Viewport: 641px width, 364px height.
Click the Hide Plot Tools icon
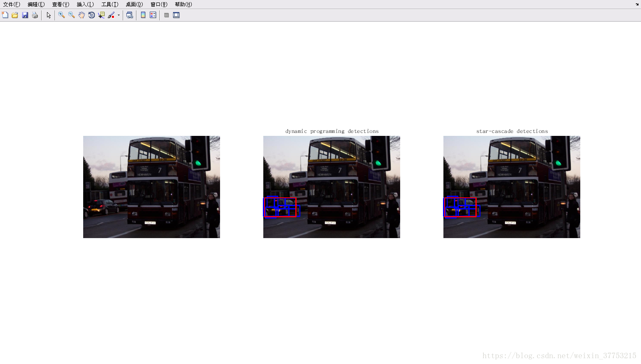(x=166, y=15)
